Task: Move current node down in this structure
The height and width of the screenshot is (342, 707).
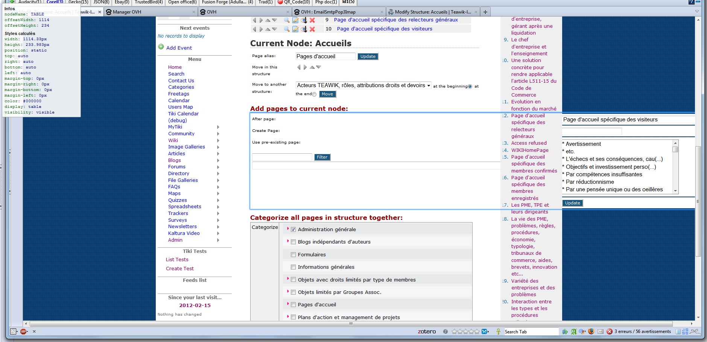Action: tap(318, 67)
